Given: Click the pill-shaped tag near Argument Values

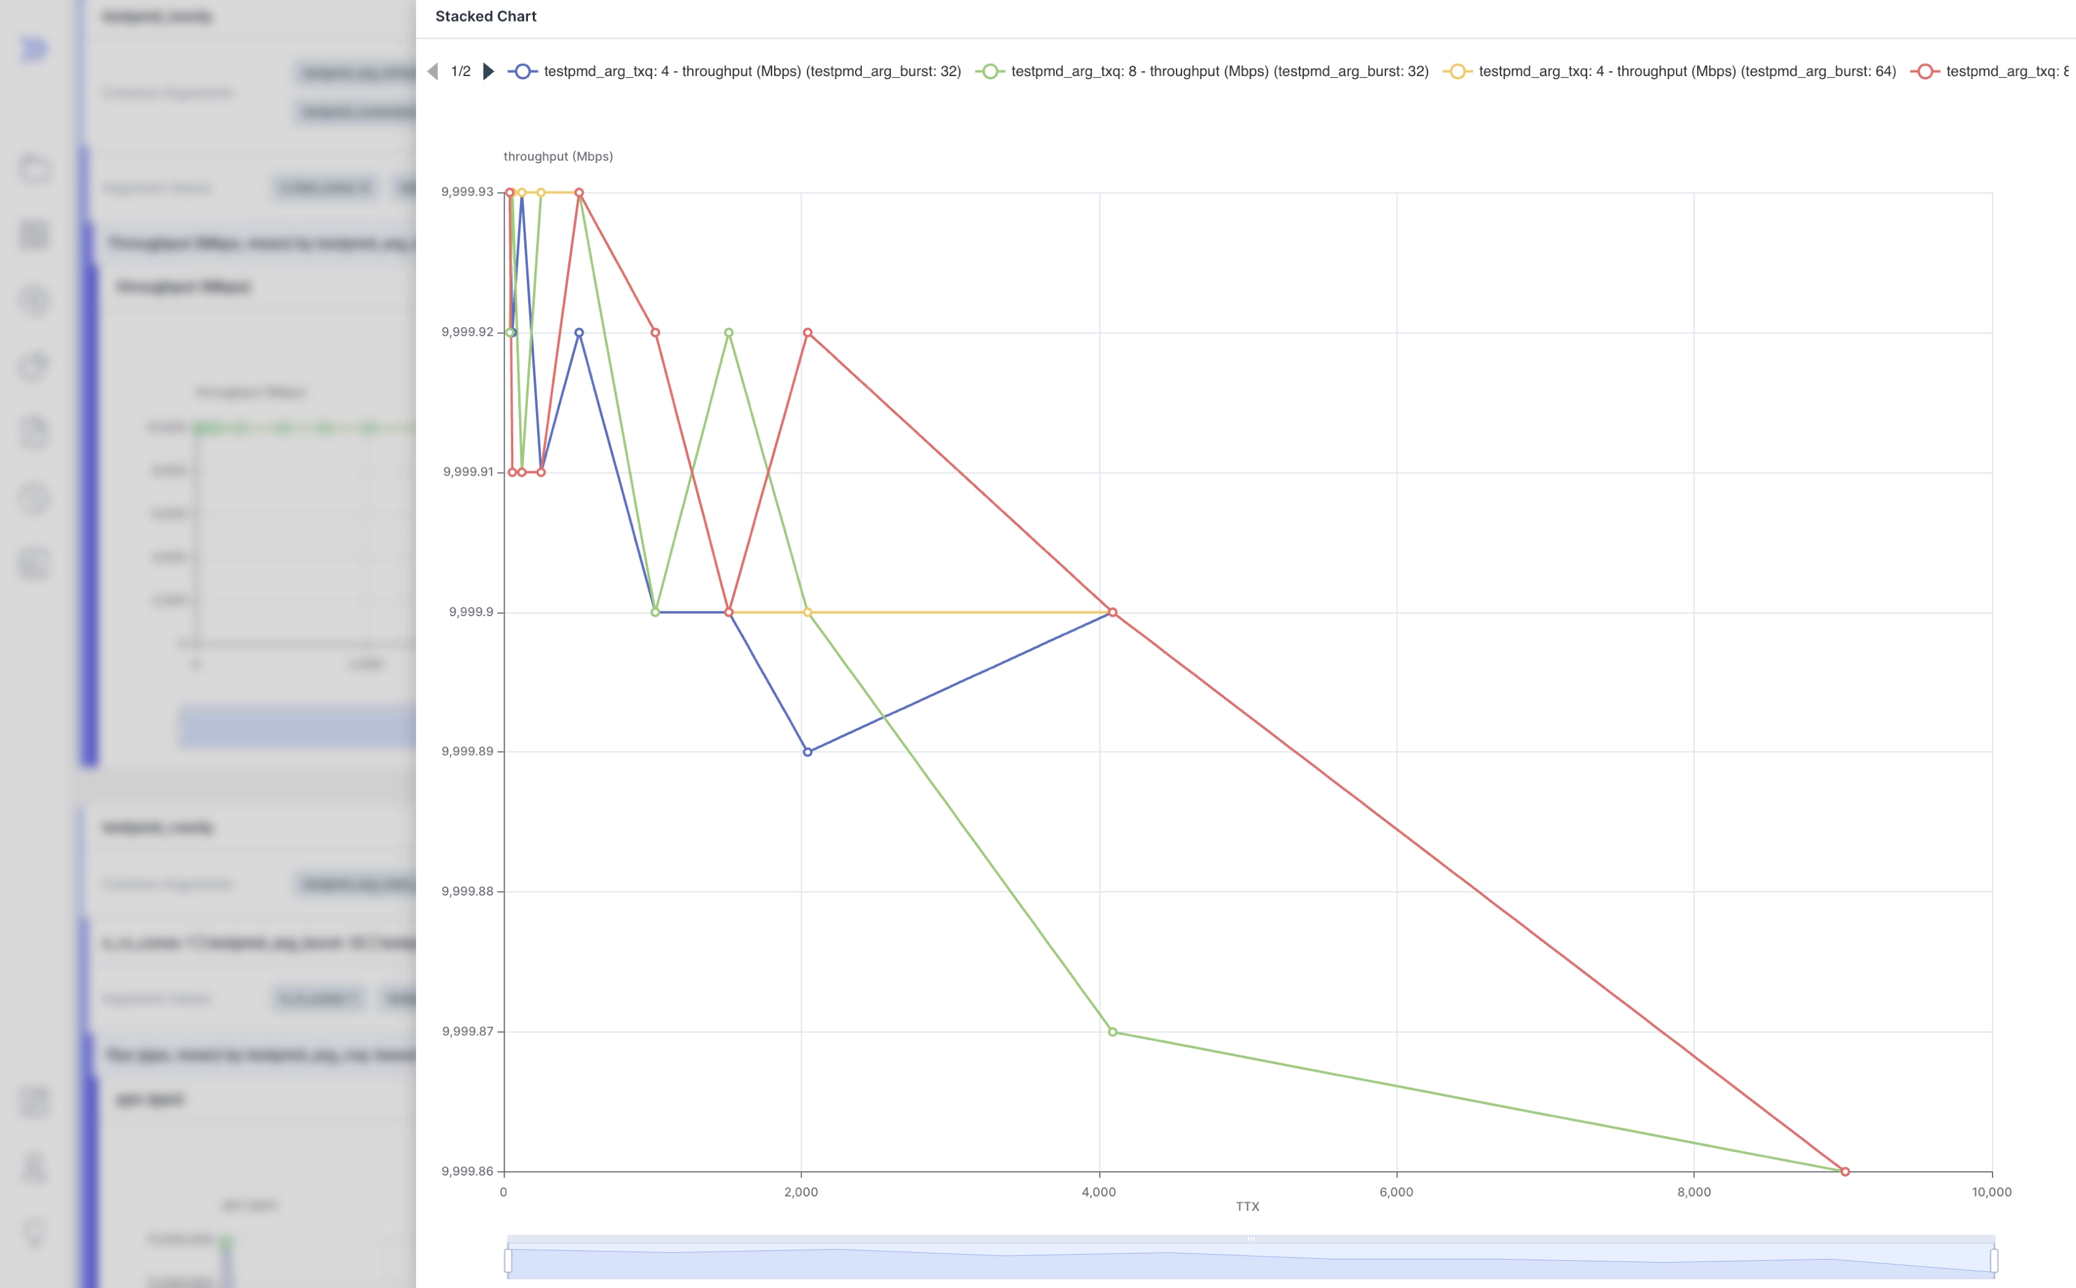Looking at the screenshot, I should point(324,187).
